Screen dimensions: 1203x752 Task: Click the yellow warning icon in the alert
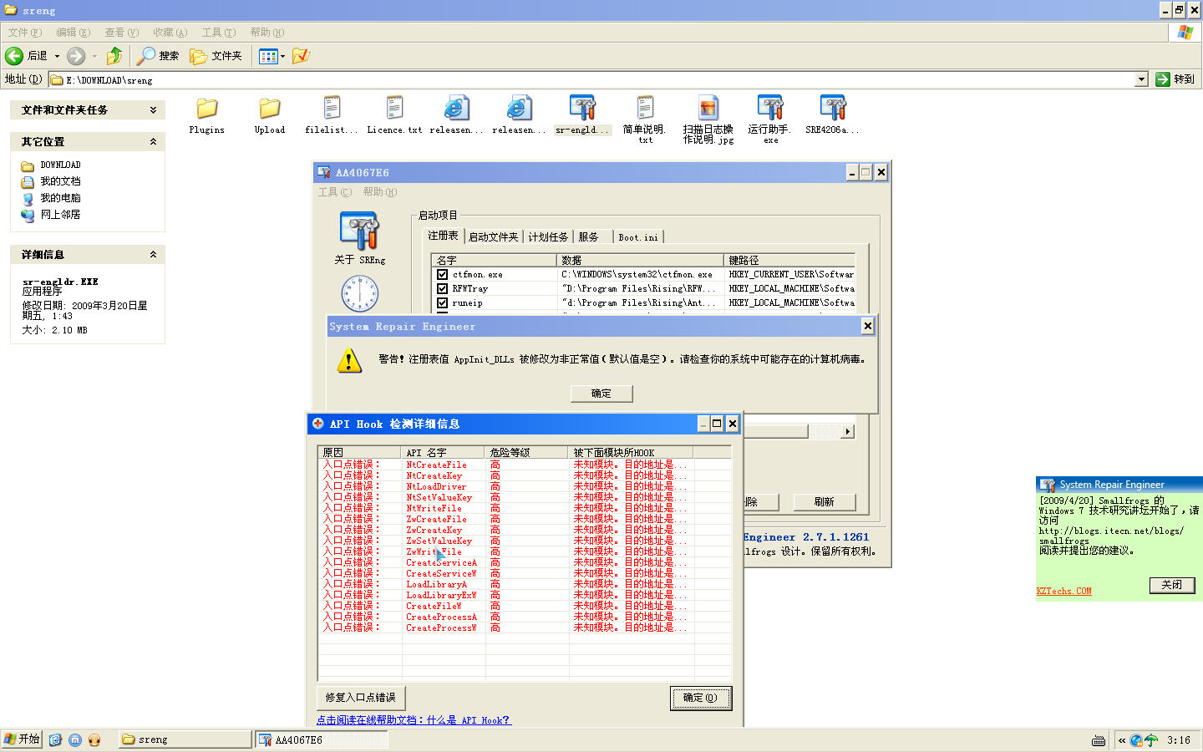tap(349, 360)
